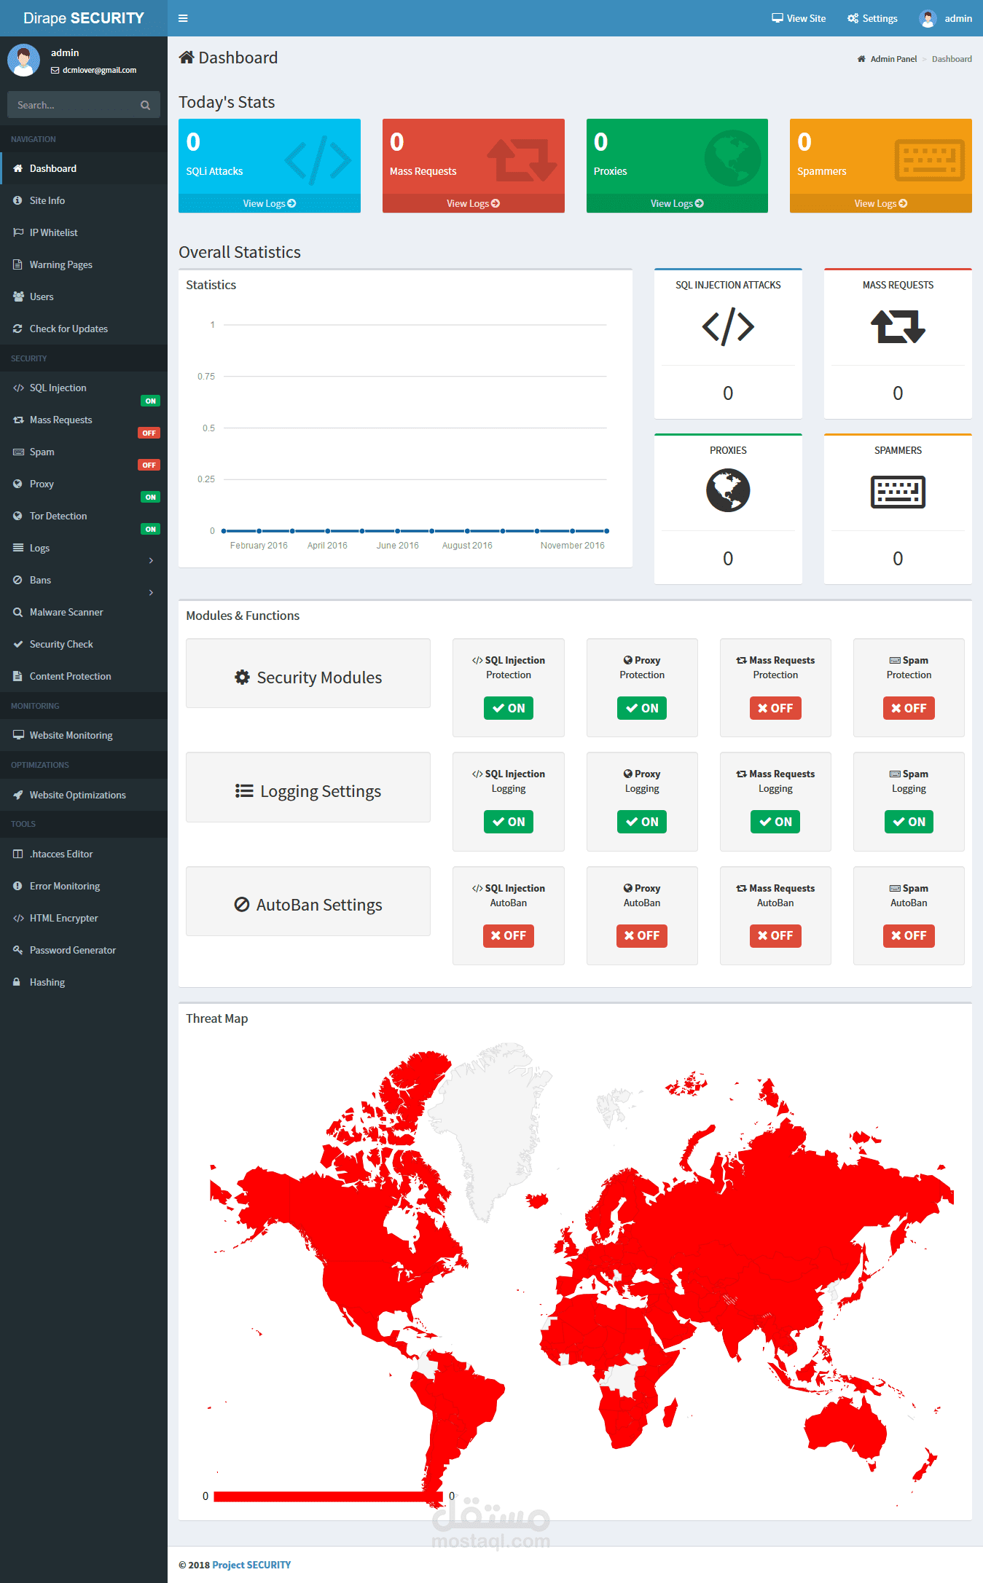The height and width of the screenshot is (1583, 983).
Task: Click the list icon next to Logging Settings
Action: click(244, 791)
